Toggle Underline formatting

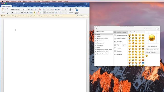tap(18, 12)
